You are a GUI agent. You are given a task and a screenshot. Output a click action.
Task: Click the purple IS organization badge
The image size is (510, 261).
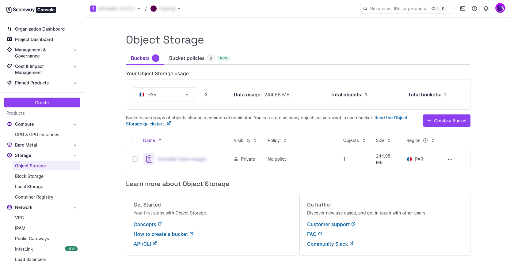(93, 9)
